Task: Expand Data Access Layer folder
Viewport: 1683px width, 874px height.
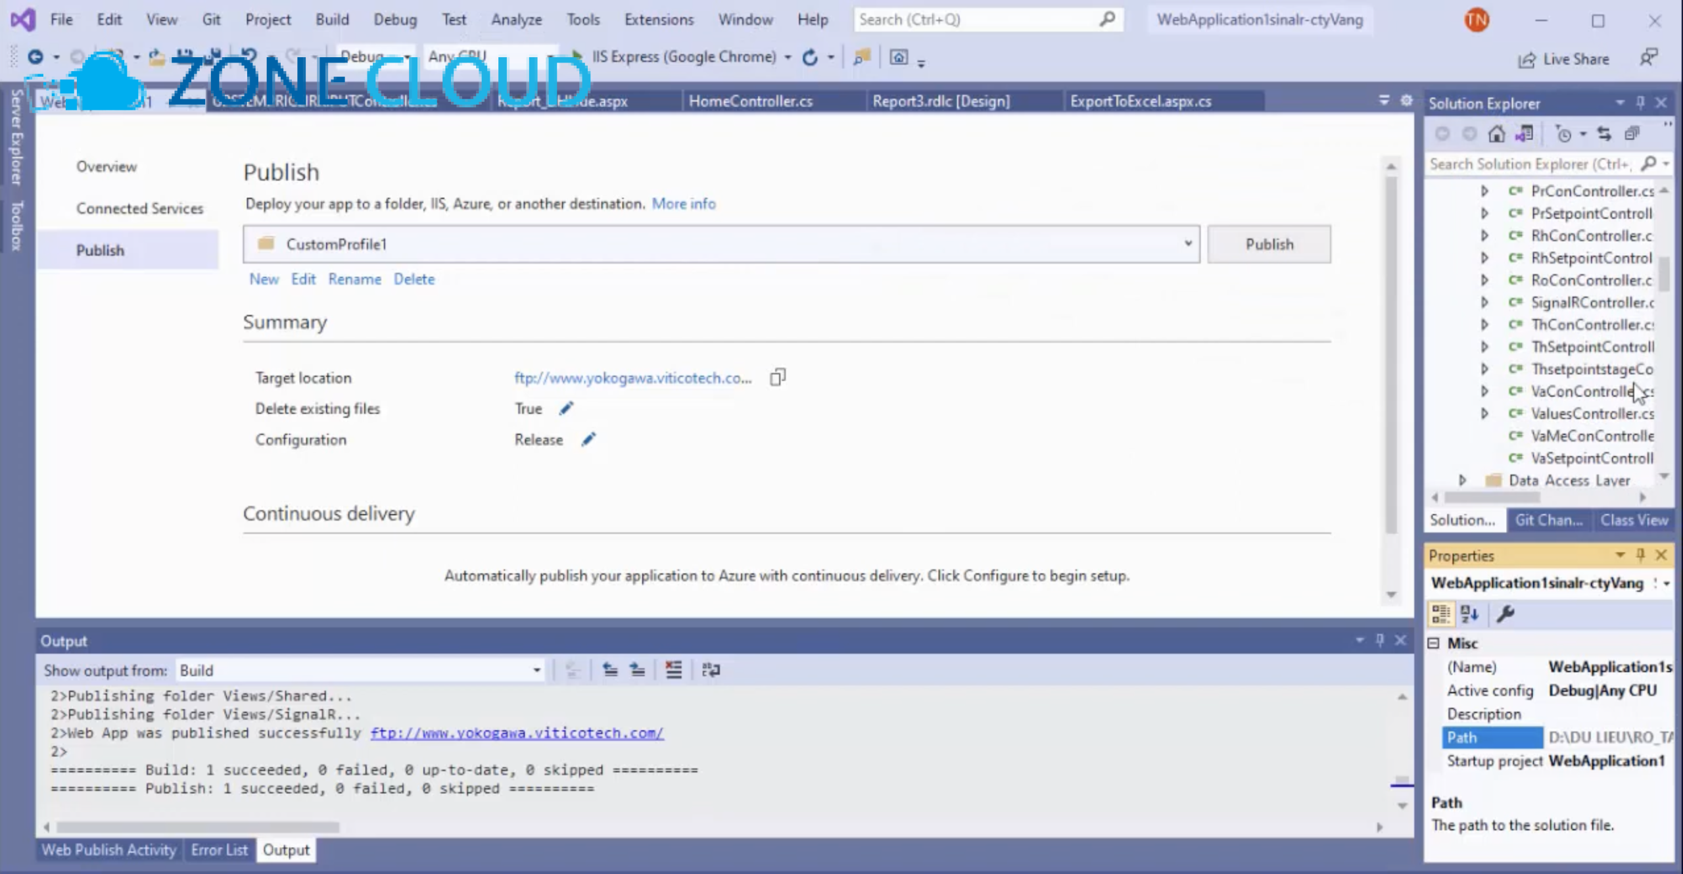Action: pyautogui.click(x=1462, y=480)
